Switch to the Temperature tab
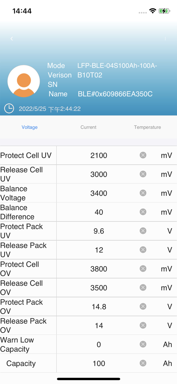 (147, 127)
